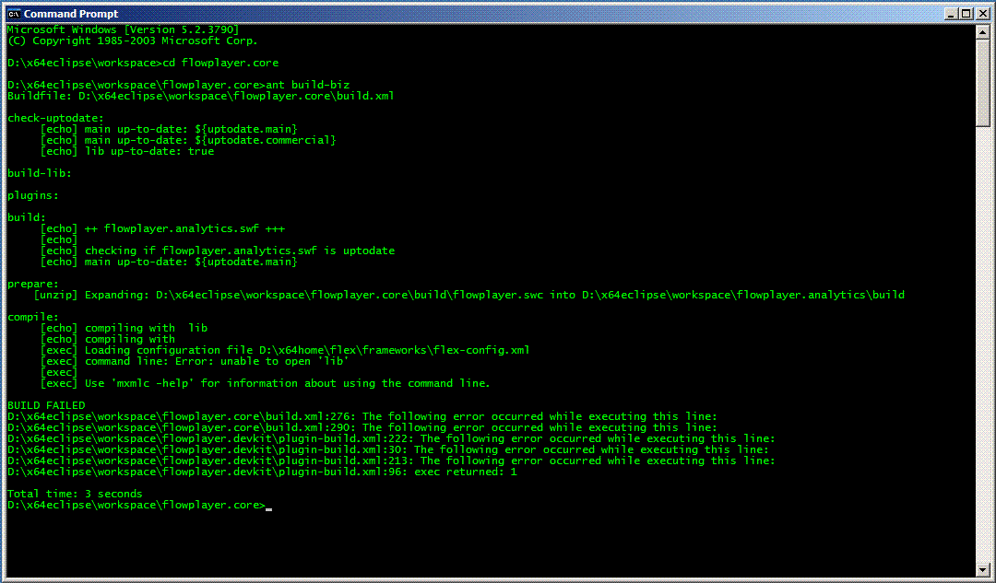Screen dimensions: 996x583
Task: Click the '[unzip] Expanding' line
Action: click(469, 295)
